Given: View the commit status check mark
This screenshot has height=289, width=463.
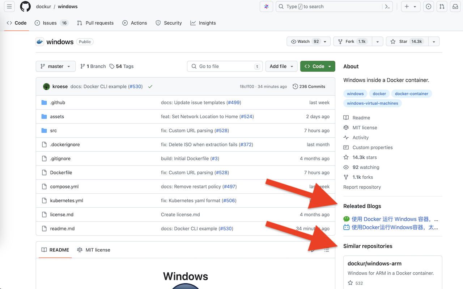Looking at the screenshot, I should click(150, 86).
